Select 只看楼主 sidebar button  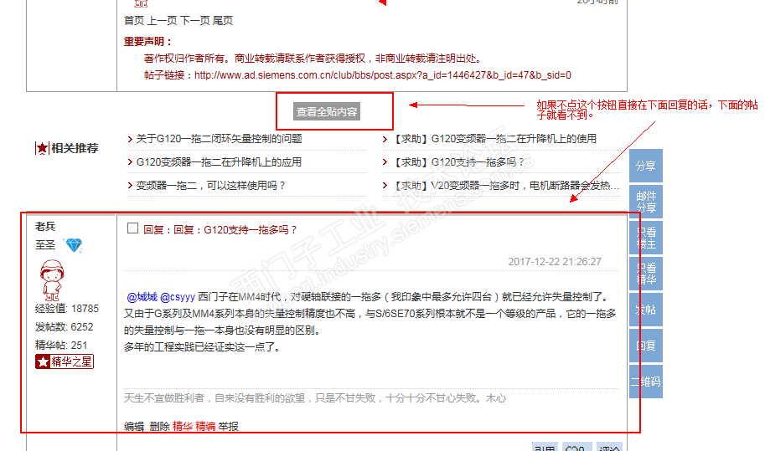[646, 238]
